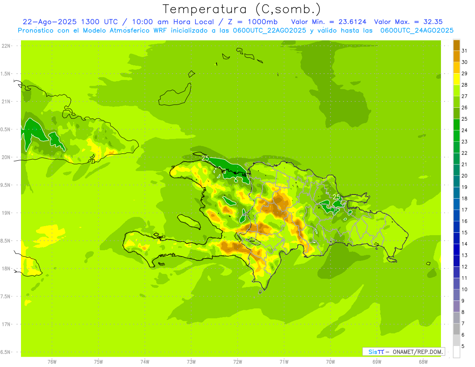Pick the dark blue legend swatch between 13 and 14
Viewport: 475px width, 367px height.
(x=456, y=249)
